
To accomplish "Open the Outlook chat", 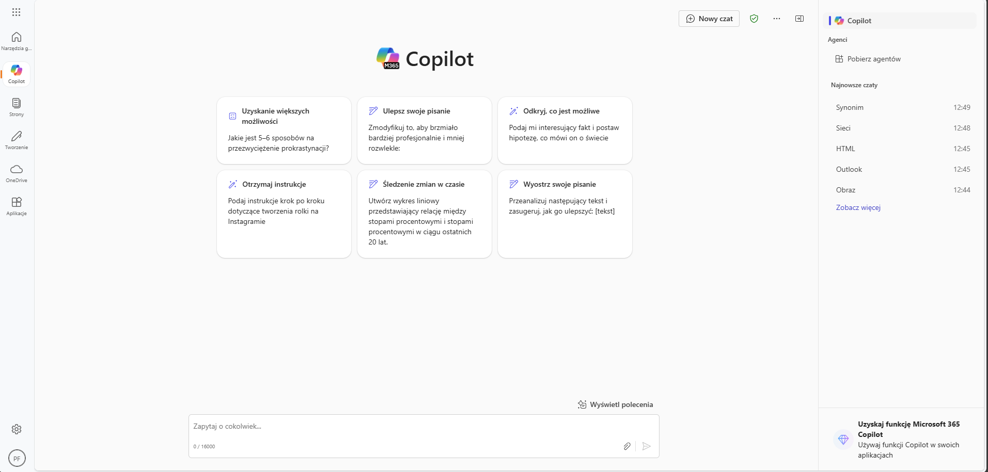I will point(903,169).
